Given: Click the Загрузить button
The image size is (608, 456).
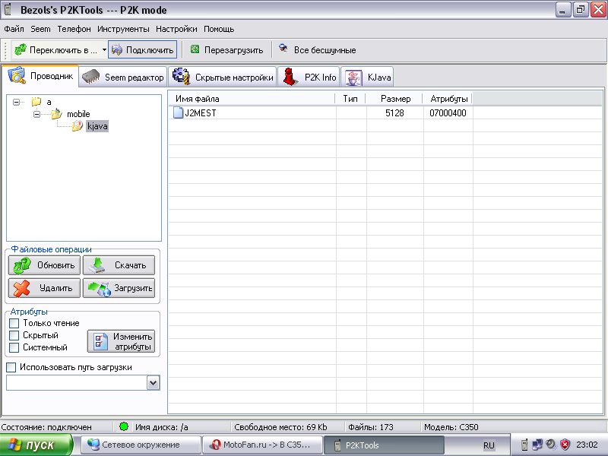Looking at the screenshot, I should point(119,288).
